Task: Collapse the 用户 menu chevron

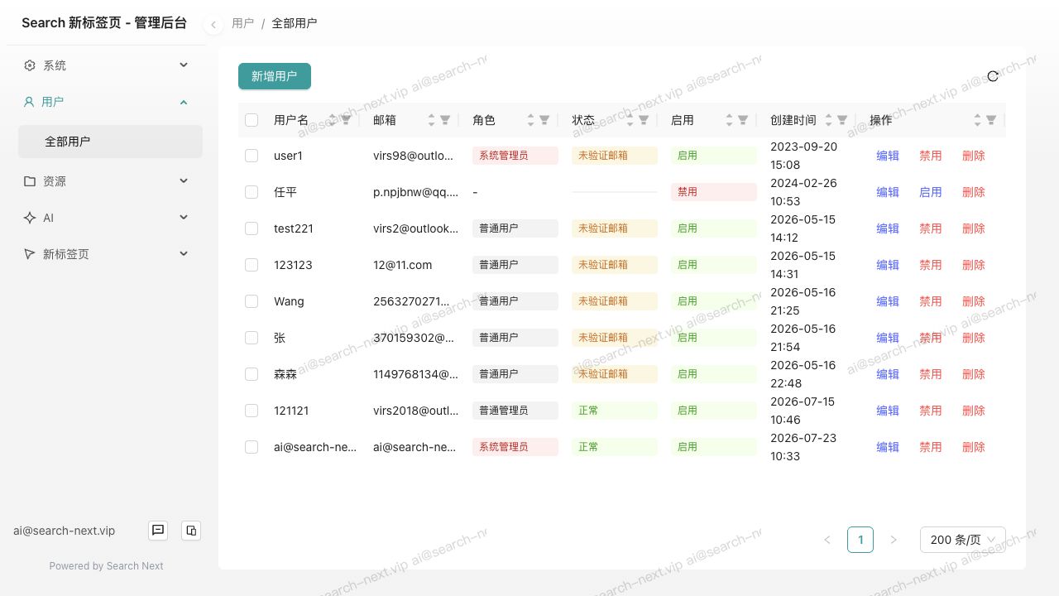Action: [x=184, y=102]
